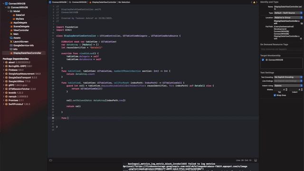Click the gRPC package icon
The image size is (304, 171).
(6, 85)
